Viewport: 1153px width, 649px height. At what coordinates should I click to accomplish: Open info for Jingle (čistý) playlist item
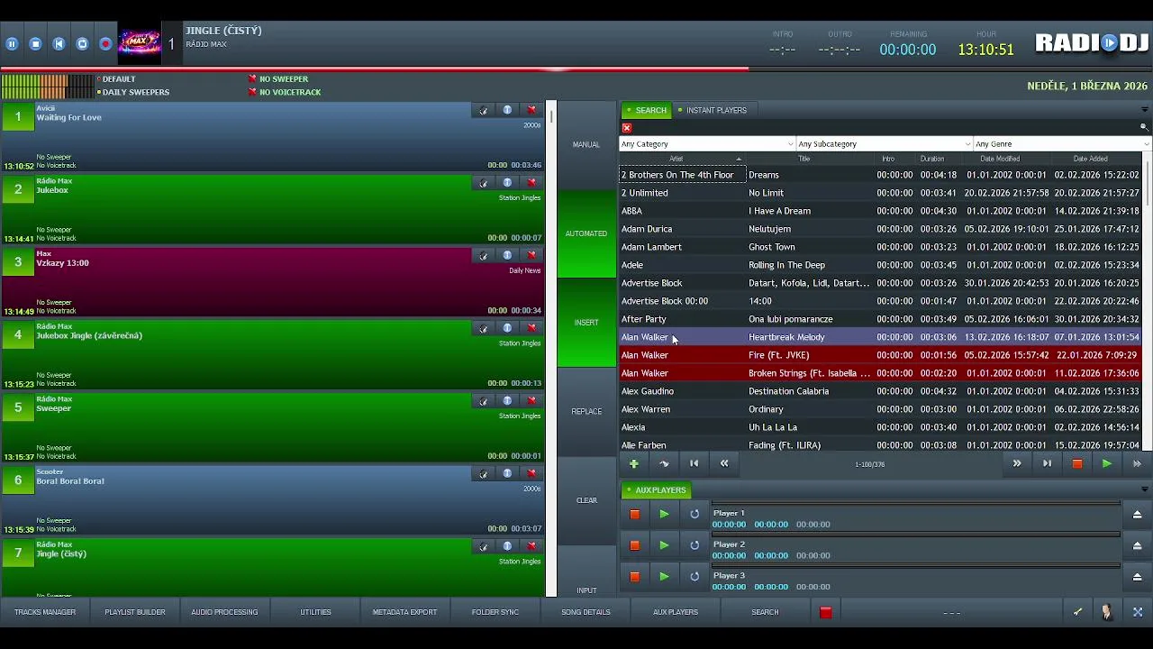click(x=507, y=546)
